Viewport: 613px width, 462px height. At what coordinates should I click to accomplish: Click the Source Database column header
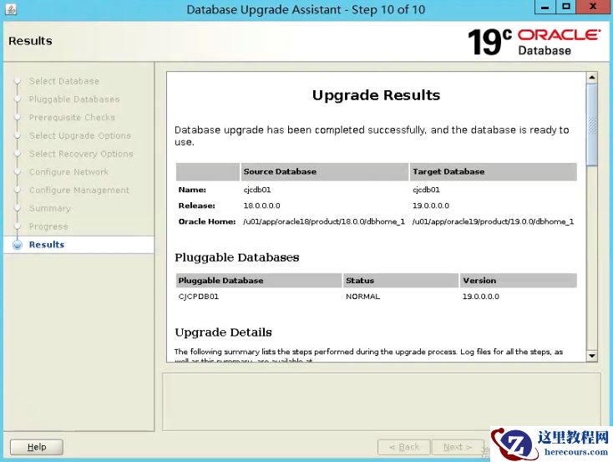coord(325,172)
